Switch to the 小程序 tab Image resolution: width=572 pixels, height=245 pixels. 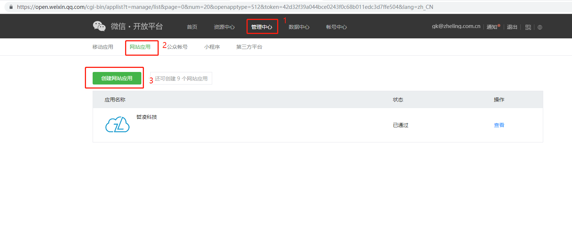[212, 47]
